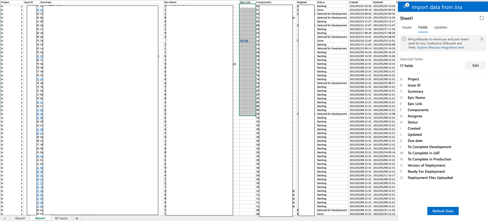Select the Created column header
Viewport: 488px width, 221px height.
pyautogui.click(x=360, y=2)
